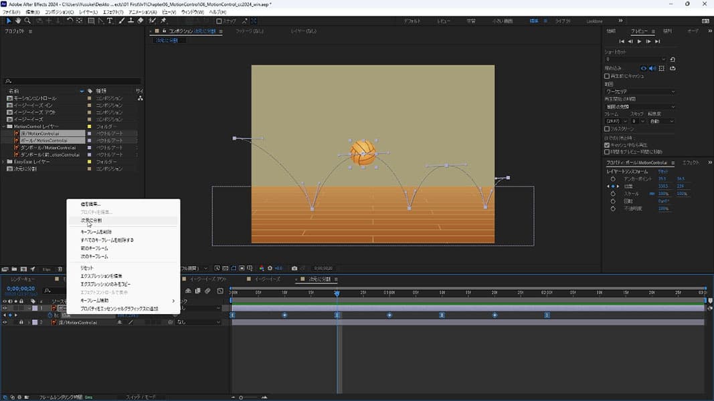Image resolution: width=714 pixels, height=401 pixels.
Task: Uncheck キャッシュ中なら再生 checkbox
Action: pyautogui.click(x=607, y=145)
